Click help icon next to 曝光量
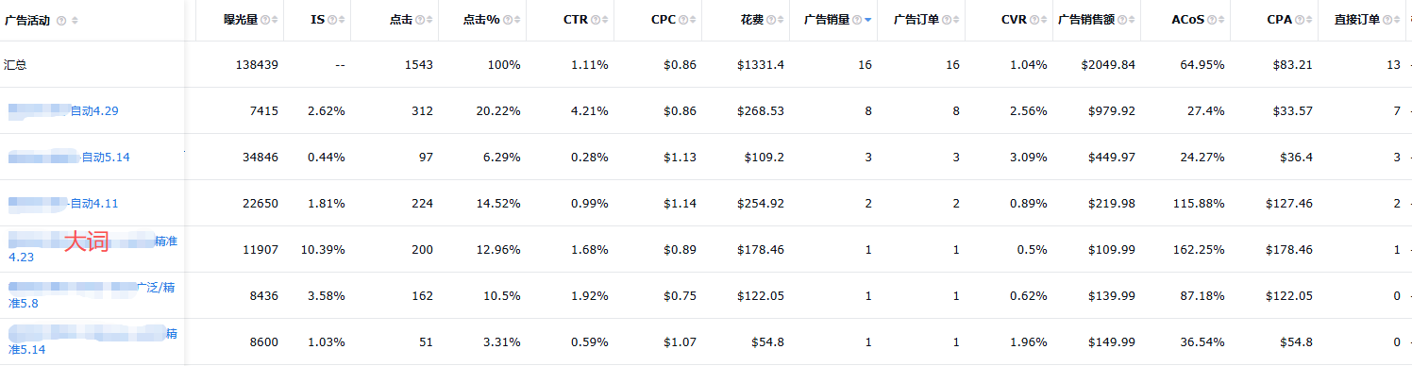Image resolution: width=1412 pixels, height=366 pixels. [264, 20]
